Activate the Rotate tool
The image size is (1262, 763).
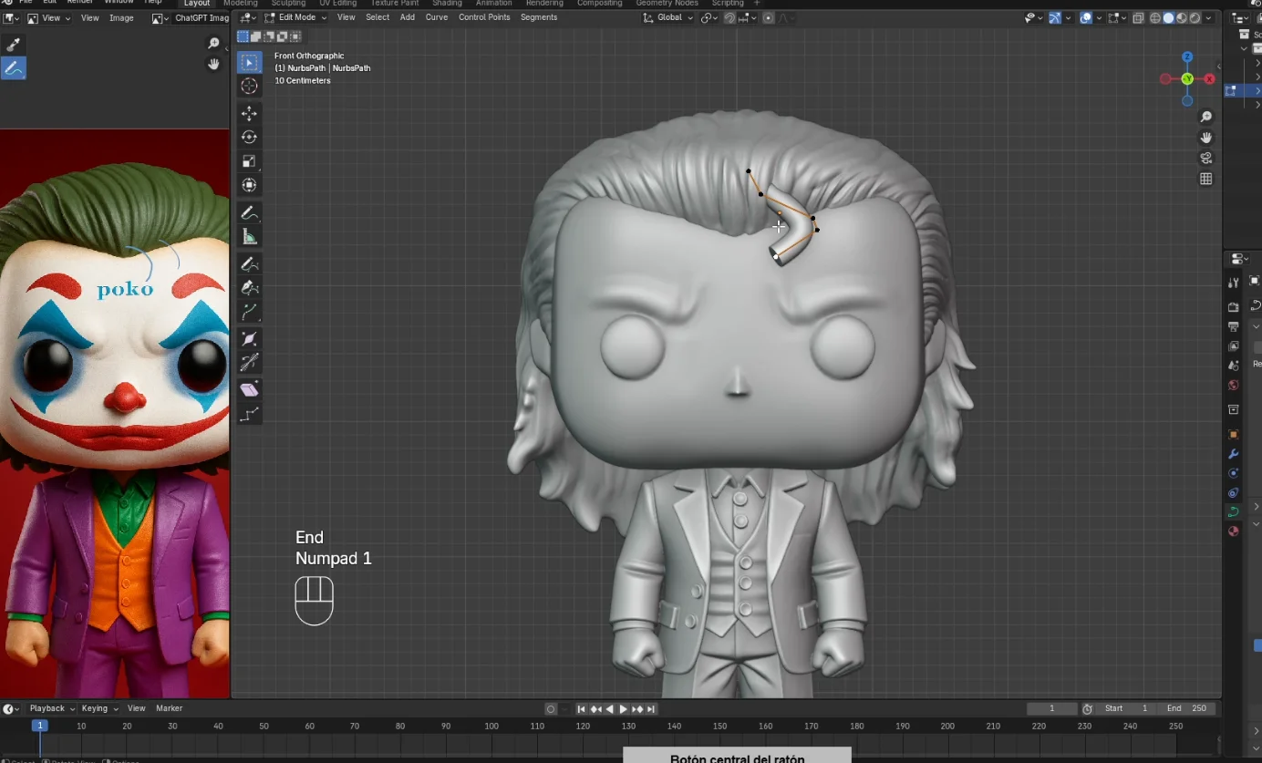(x=249, y=136)
